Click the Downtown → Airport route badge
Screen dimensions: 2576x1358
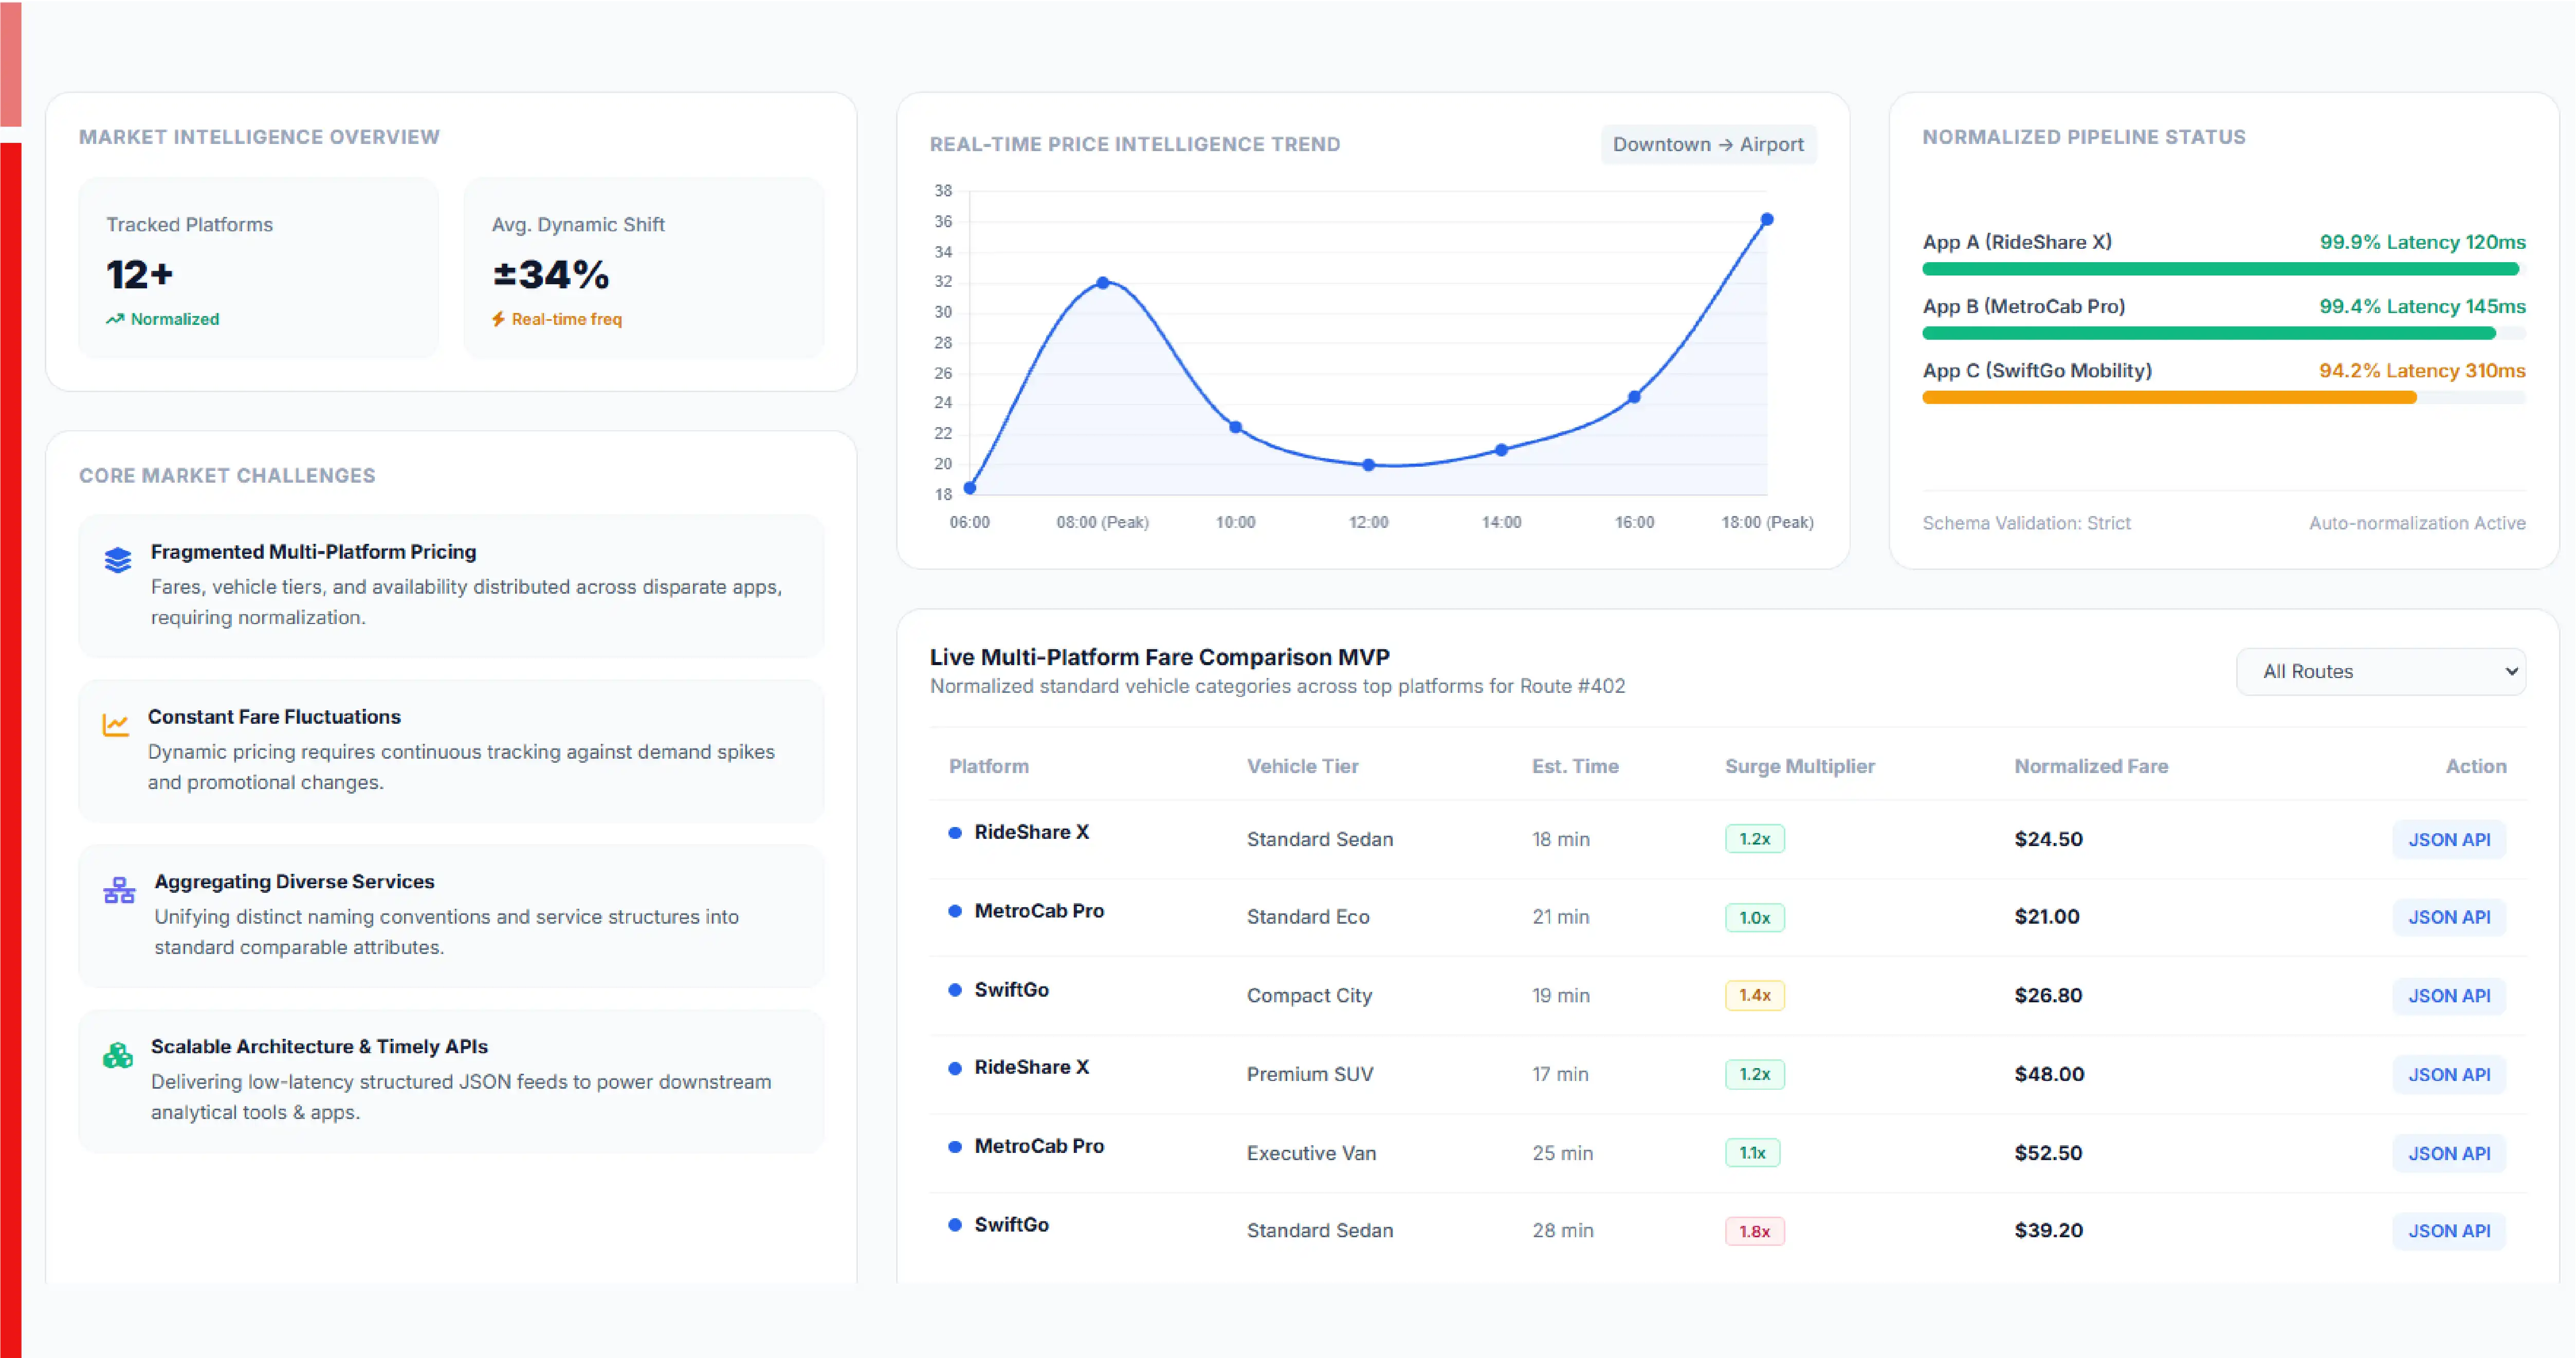point(1708,144)
